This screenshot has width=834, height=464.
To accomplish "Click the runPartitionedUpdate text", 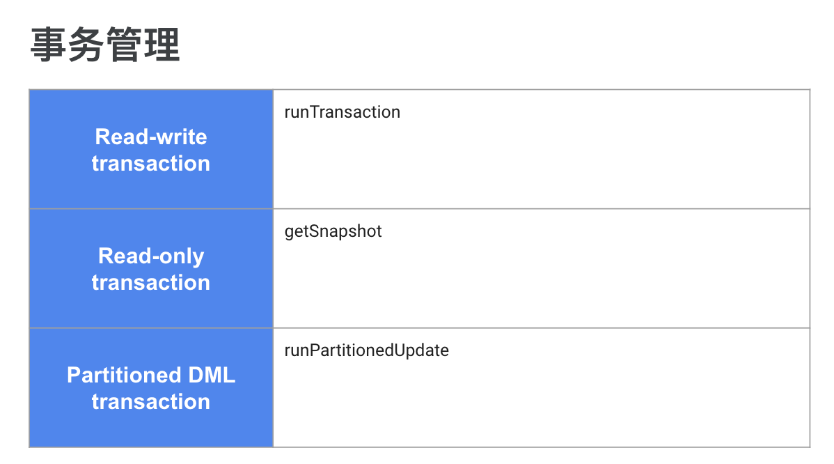I will (x=366, y=350).
